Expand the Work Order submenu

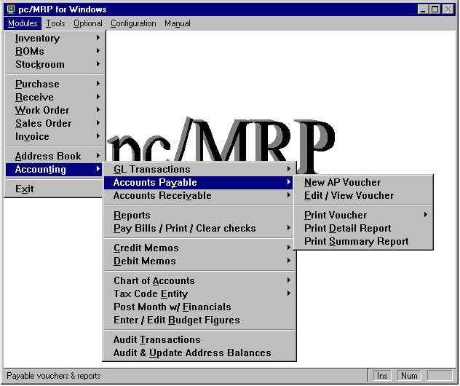[55, 111]
